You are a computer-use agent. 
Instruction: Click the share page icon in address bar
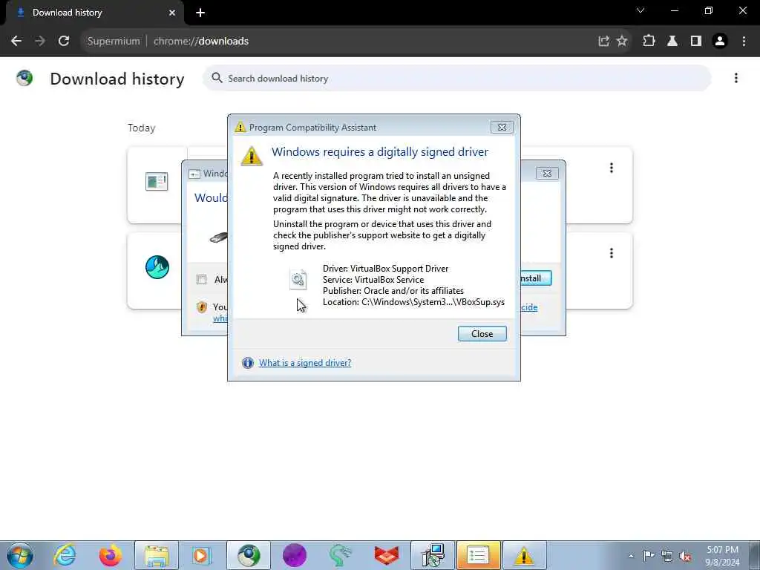pos(603,42)
